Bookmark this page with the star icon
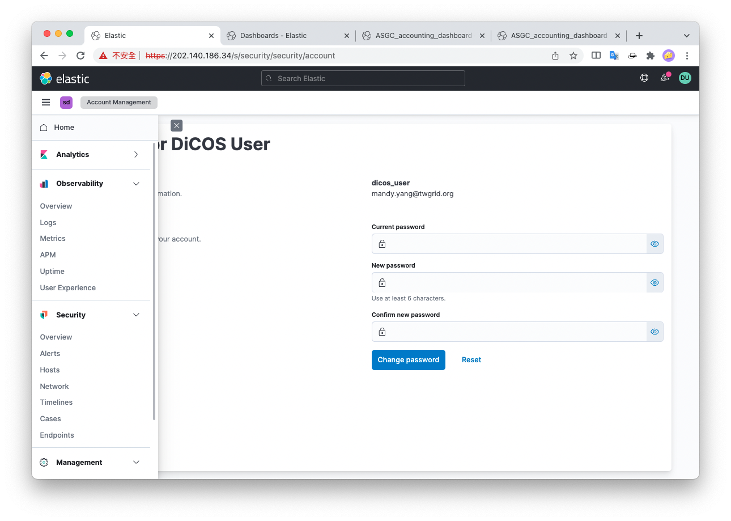 (573, 56)
